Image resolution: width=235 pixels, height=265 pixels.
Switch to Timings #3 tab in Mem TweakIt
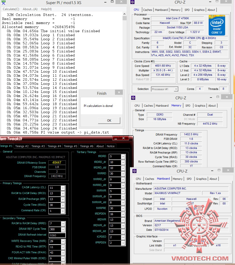coord(38,146)
